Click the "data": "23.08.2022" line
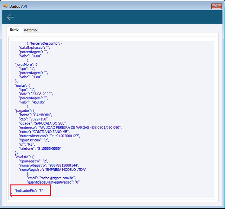Screen dimensions: 225x209 point(36,94)
